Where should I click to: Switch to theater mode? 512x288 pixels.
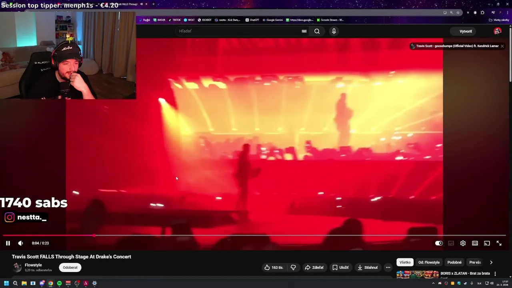click(x=475, y=243)
